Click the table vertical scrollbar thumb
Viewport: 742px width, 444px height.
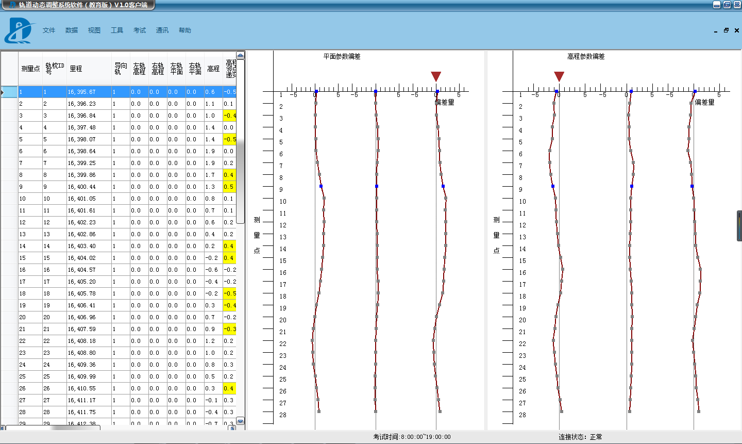(x=240, y=141)
